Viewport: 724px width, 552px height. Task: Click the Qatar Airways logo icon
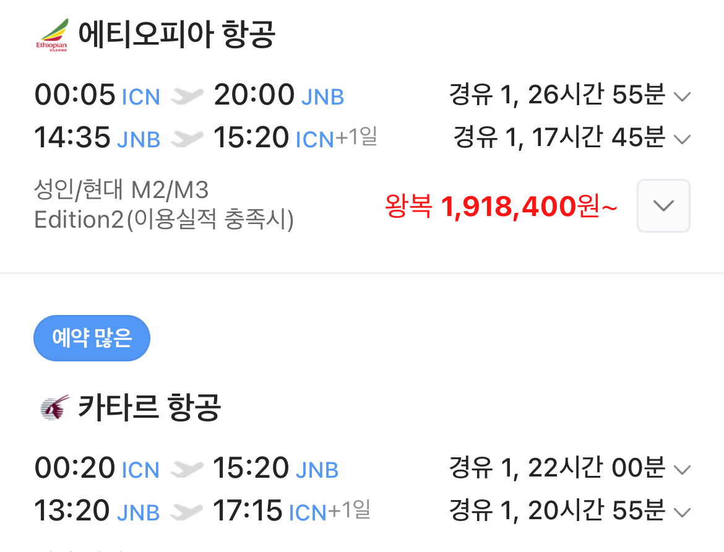pos(54,408)
